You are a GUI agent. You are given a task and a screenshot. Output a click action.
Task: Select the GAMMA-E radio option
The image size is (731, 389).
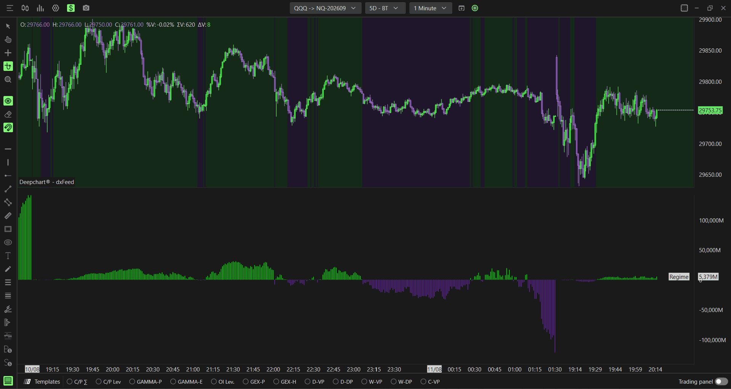186,381
